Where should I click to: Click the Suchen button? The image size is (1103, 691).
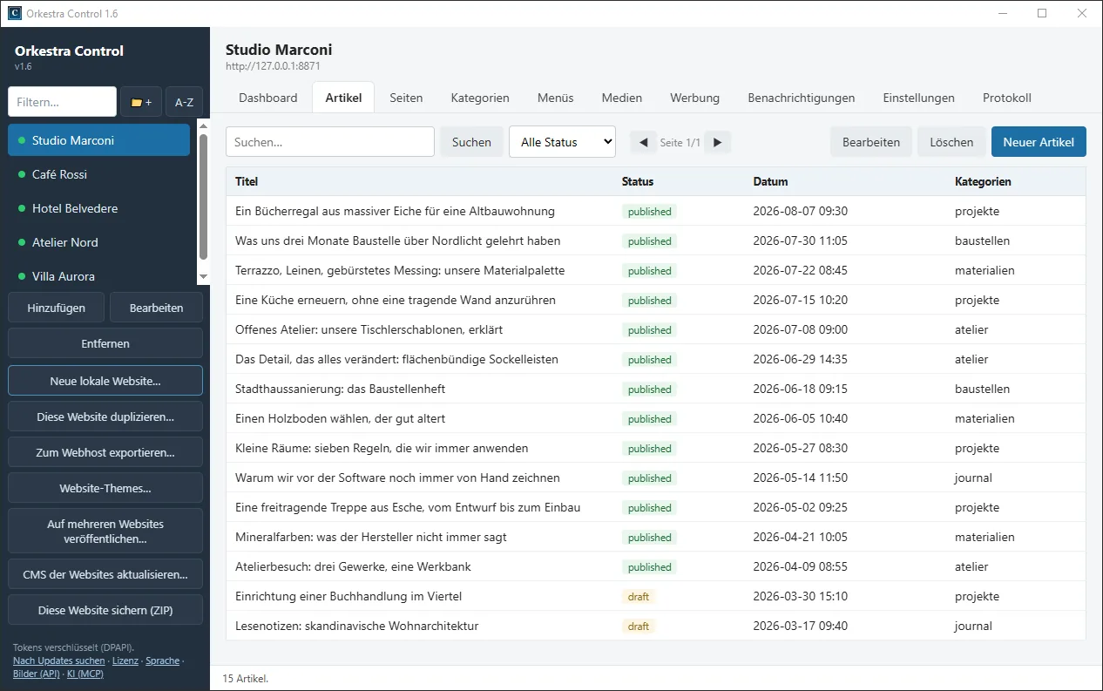pyautogui.click(x=471, y=142)
